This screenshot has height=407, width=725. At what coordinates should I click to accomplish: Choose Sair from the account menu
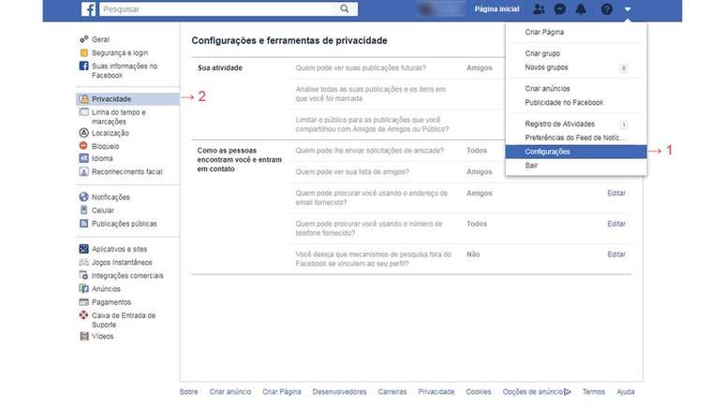[532, 166]
